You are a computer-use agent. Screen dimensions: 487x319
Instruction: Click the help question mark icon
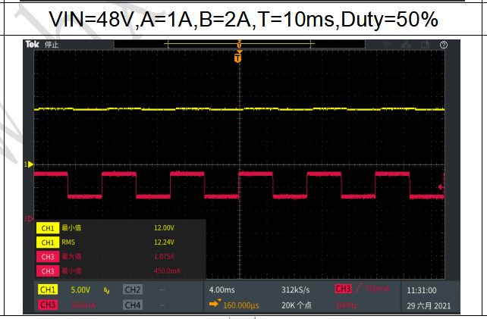(444, 45)
